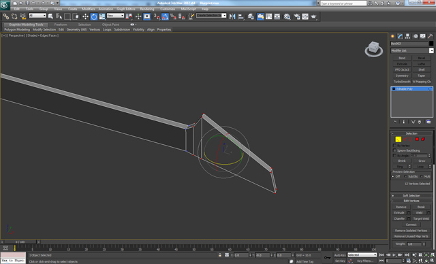Image resolution: width=436 pixels, height=264 pixels.
Task: Toggle the Selection Lock icon
Action: point(220,255)
